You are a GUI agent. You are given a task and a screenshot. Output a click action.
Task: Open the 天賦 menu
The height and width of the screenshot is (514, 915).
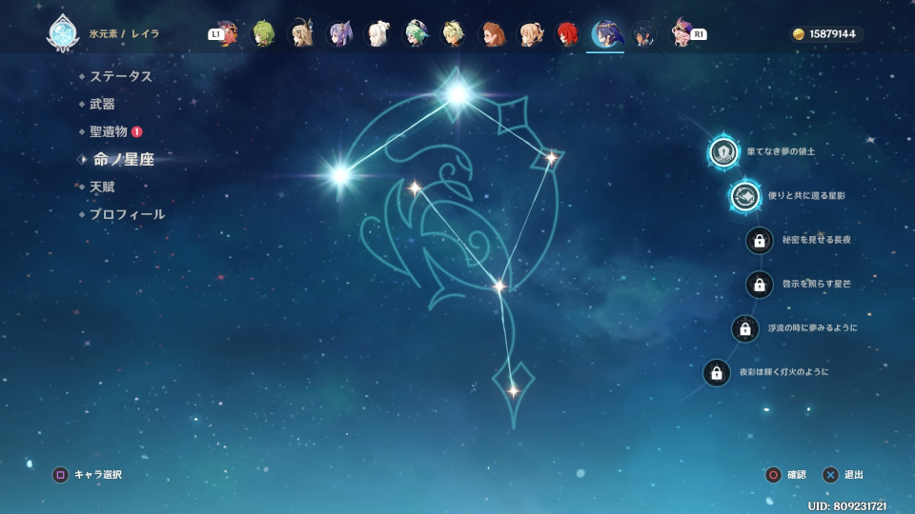click(102, 188)
